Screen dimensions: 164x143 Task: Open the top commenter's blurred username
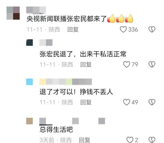(x=36, y=10)
